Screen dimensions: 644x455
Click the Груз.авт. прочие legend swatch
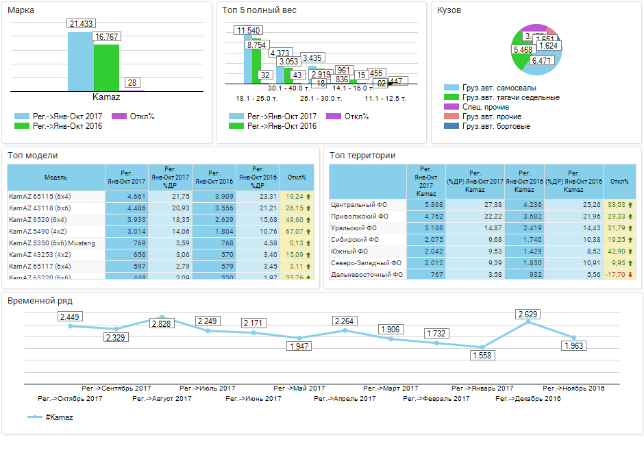click(x=451, y=116)
